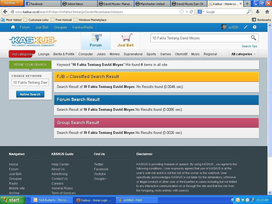Viewport: 272px width, 204px height.
Task: Click the Hot categories label
Action: pos(22,54)
